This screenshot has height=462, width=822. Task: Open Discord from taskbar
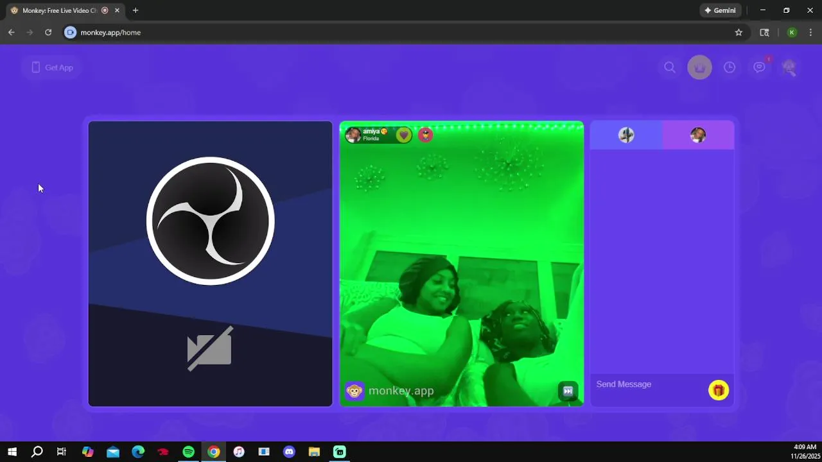(289, 452)
